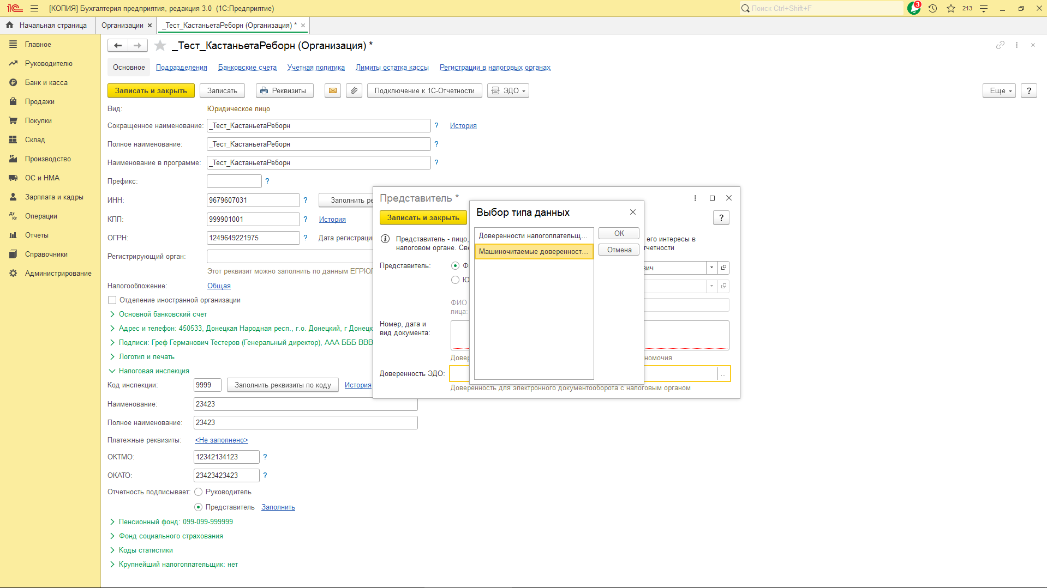The image size is (1047, 588).
Task: Open the service settings menu icon
Action: click(984, 8)
